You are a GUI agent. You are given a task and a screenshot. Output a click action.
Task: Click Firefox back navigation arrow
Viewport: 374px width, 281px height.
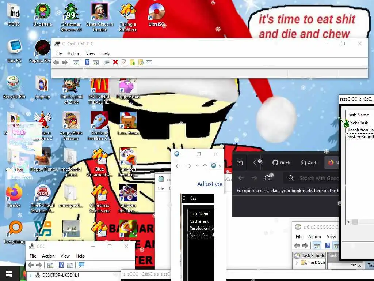coord(241,178)
